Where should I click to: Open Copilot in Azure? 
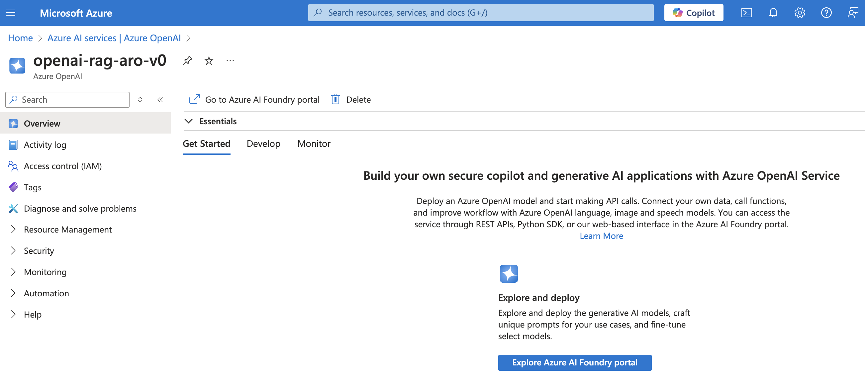tap(693, 12)
